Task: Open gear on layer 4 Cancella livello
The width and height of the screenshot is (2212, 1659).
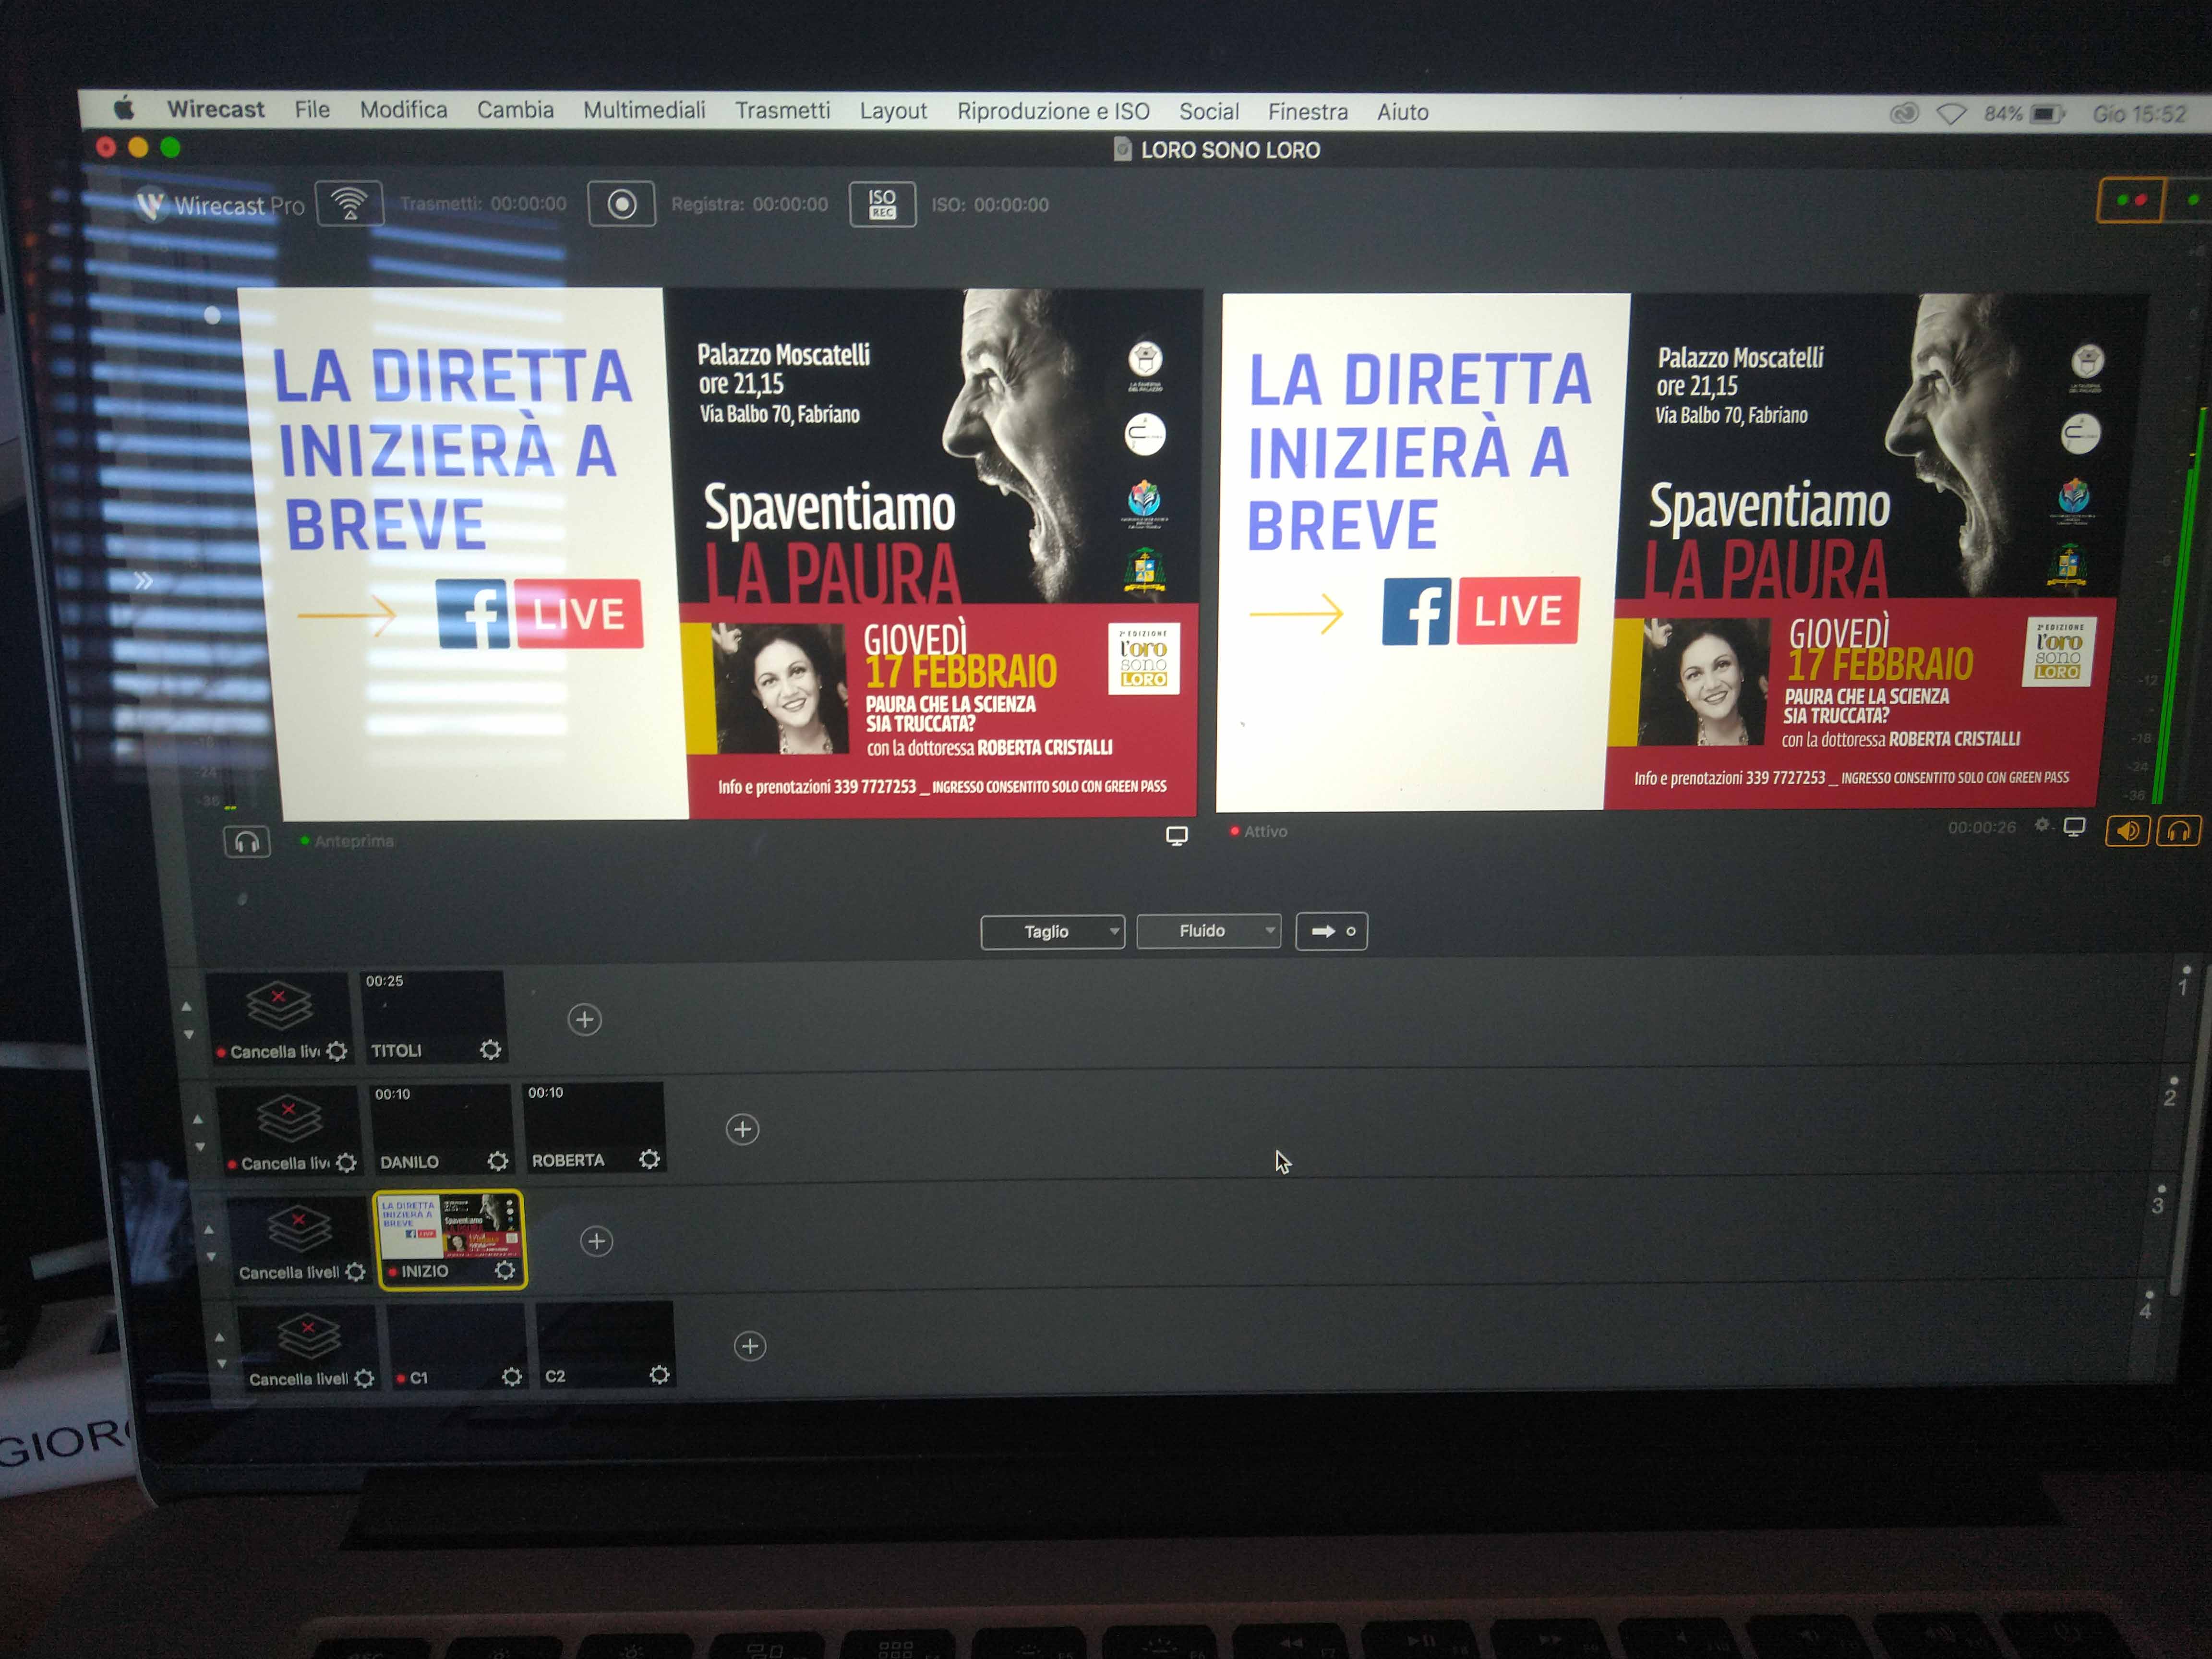Action: (364, 1379)
